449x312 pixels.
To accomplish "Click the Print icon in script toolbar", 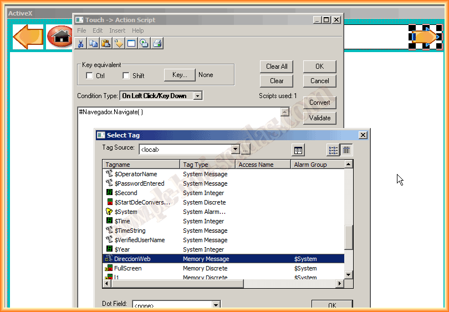I will click(x=157, y=43).
